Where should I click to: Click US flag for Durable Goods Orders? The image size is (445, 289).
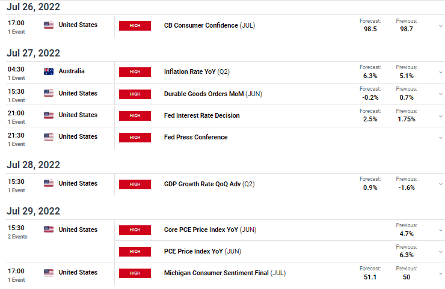pyautogui.click(x=49, y=93)
